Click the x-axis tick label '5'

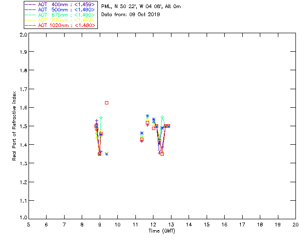coord(28,224)
